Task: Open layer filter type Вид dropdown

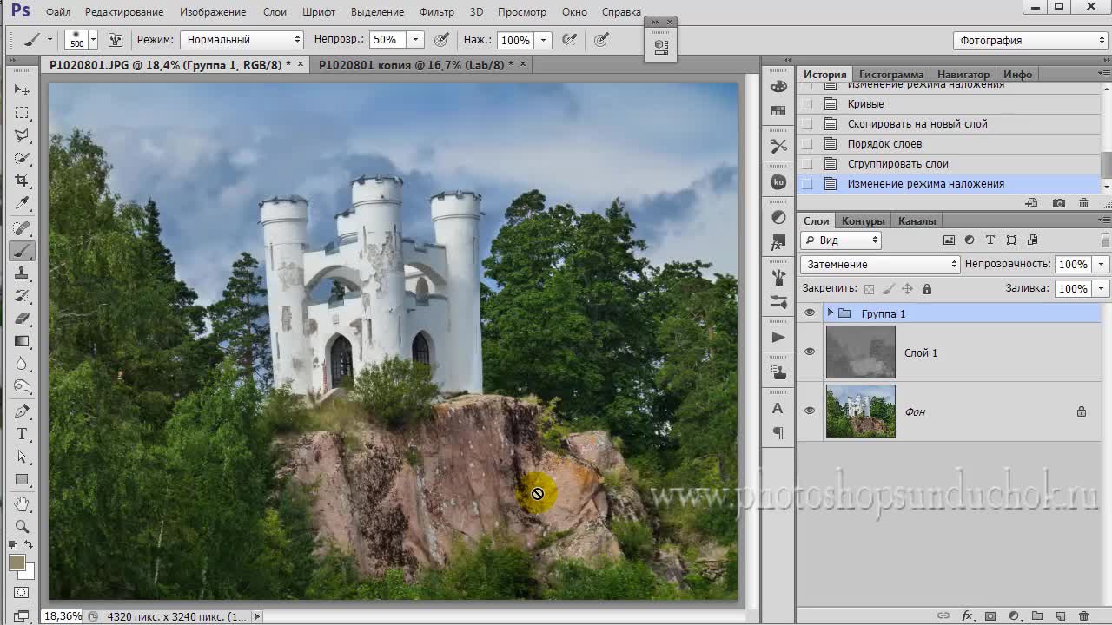Action: click(x=841, y=240)
